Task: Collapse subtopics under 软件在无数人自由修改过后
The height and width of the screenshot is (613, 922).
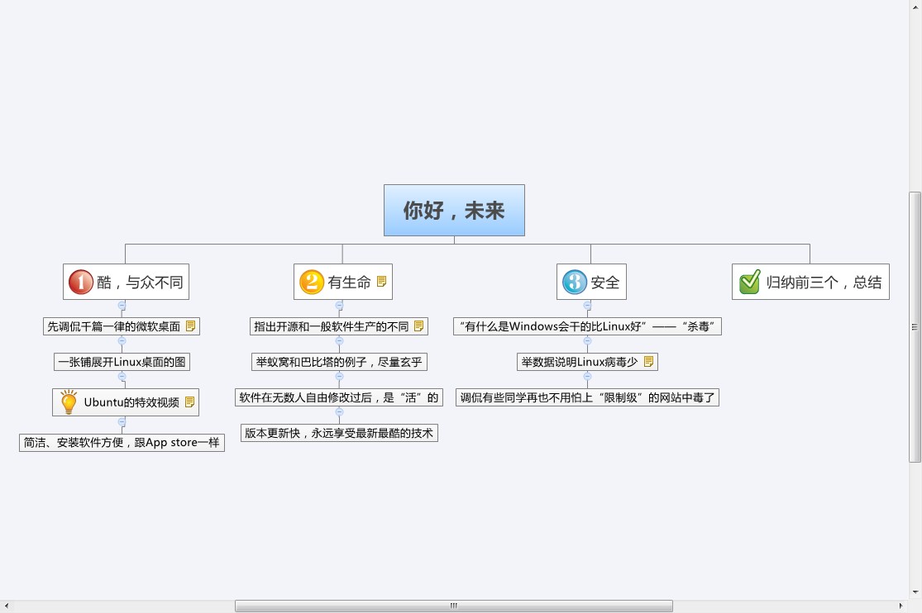Action: point(339,412)
